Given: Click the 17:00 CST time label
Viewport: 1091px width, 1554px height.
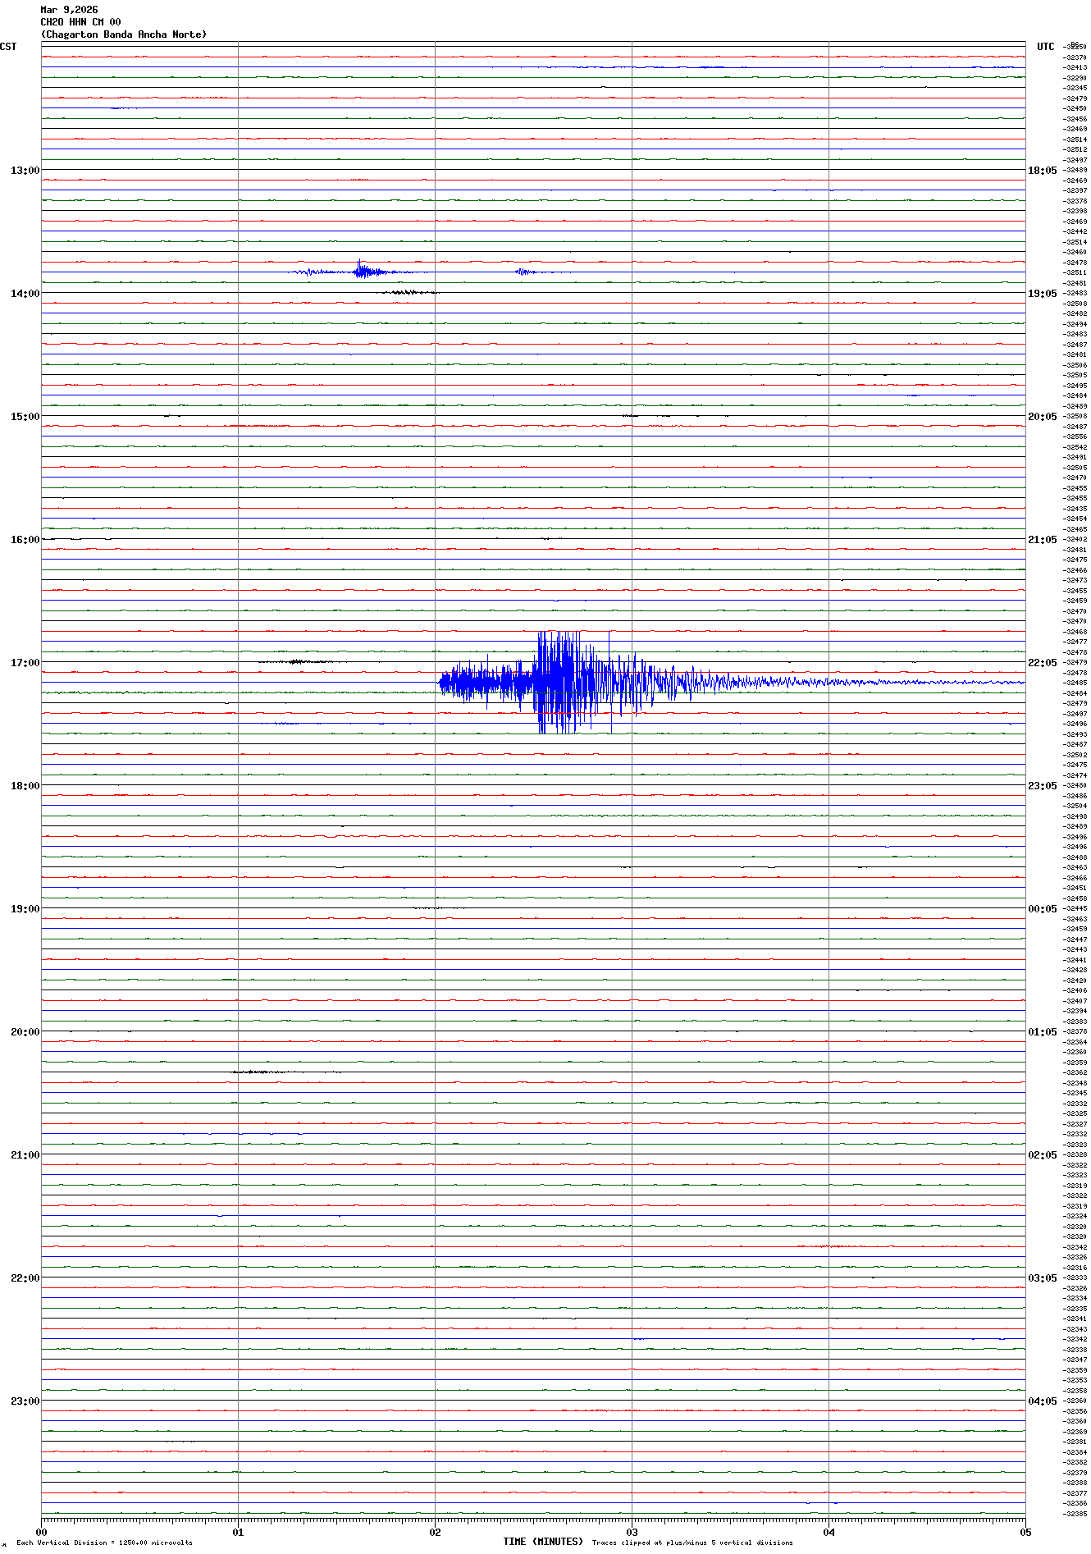Looking at the screenshot, I should pyautogui.click(x=25, y=662).
